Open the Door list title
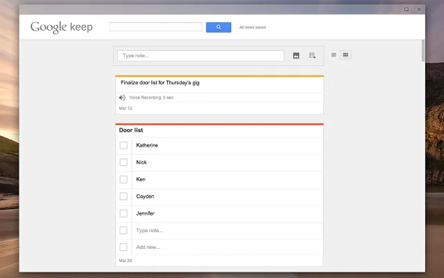This screenshot has height=278, width=444. (131, 130)
